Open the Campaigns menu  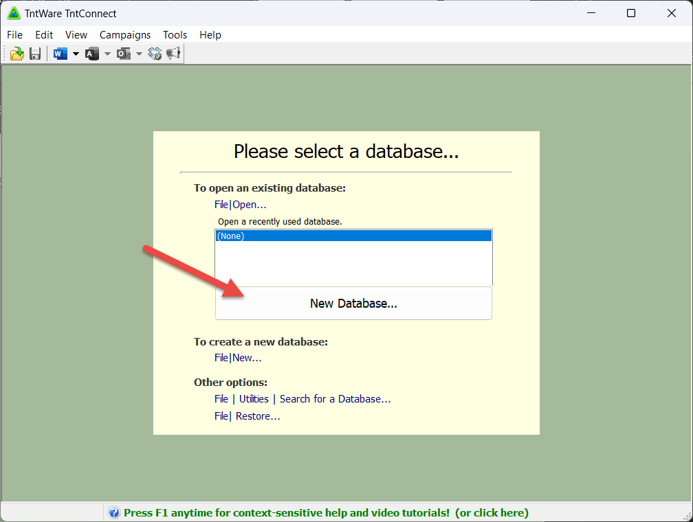click(125, 35)
